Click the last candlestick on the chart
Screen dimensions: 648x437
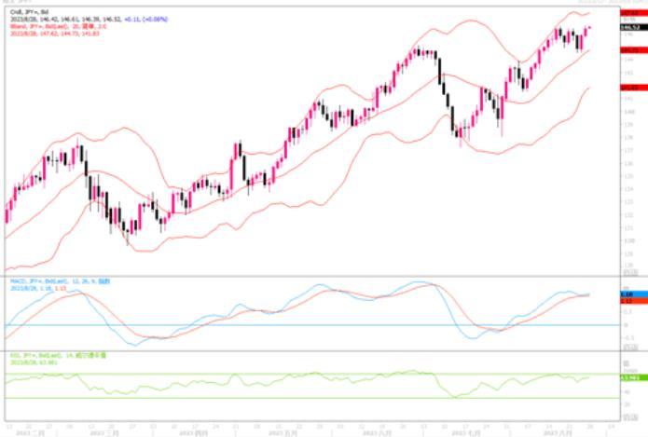coord(588,29)
